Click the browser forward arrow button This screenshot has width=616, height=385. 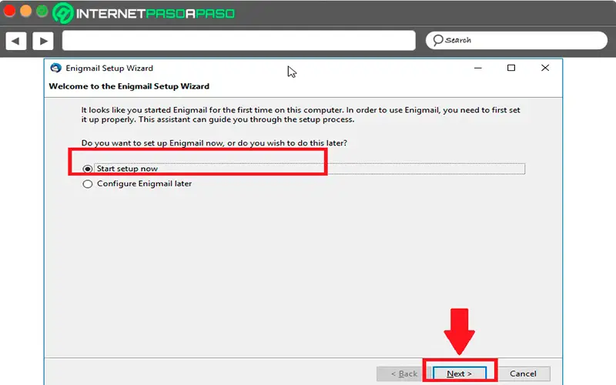pyautogui.click(x=43, y=41)
